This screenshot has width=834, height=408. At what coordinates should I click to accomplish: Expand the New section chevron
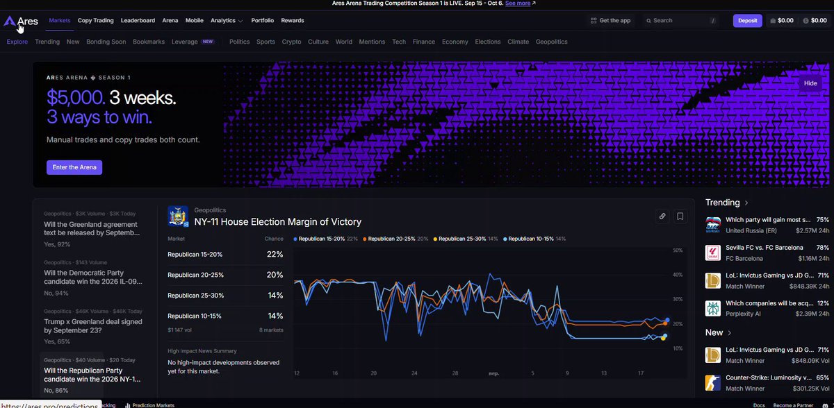click(730, 333)
